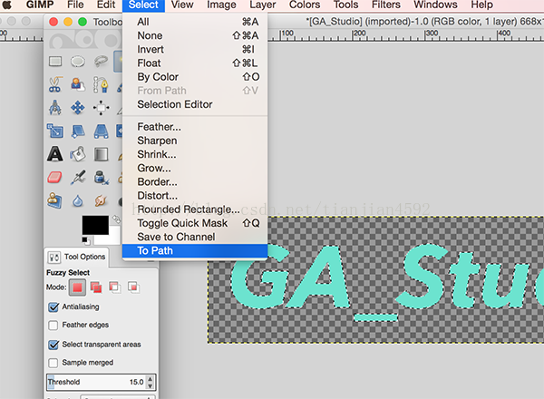
Task: Open the Shrink... selection dialog
Action: (195, 154)
